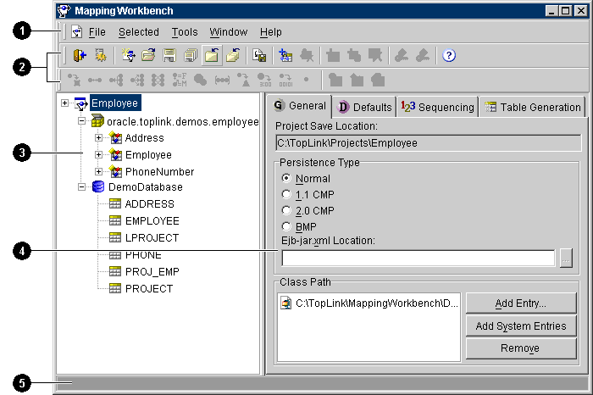Viewport: 593px width, 395px height.
Task: Click the mapping icon labeled 3:00
Action: (x=264, y=80)
